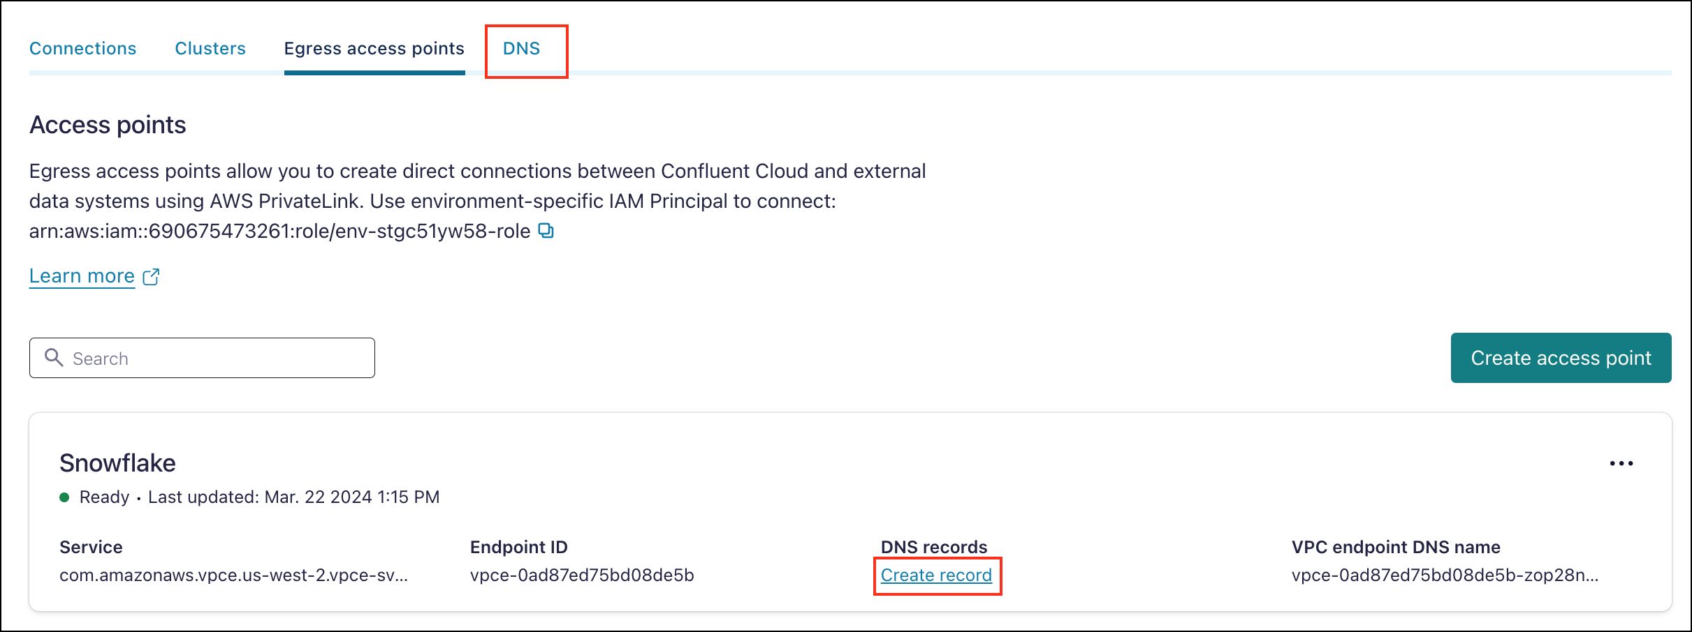The image size is (1692, 632).
Task: Click the search magnifier icon
Action: 54,358
